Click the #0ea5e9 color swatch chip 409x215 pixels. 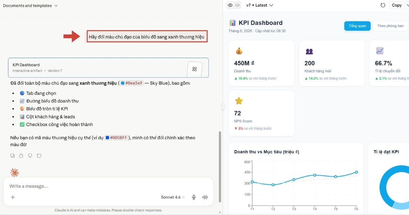[x=132, y=83]
